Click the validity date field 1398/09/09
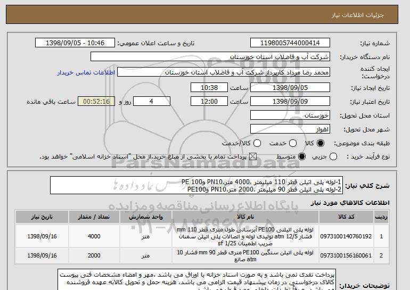The image size is (410, 290). tap(290, 102)
